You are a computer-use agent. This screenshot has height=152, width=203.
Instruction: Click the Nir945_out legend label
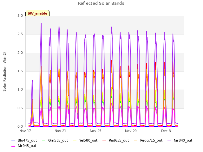27,146
